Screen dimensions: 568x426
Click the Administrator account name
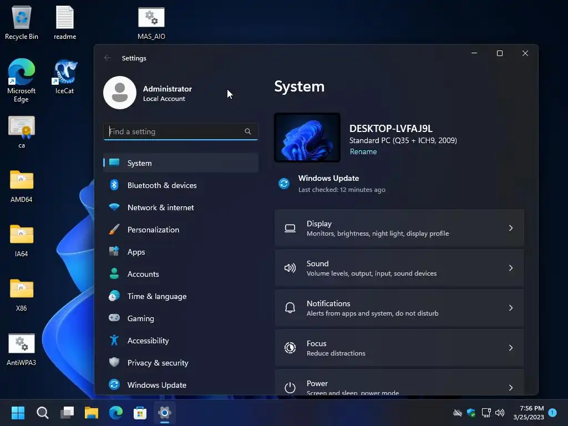(168, 89)
